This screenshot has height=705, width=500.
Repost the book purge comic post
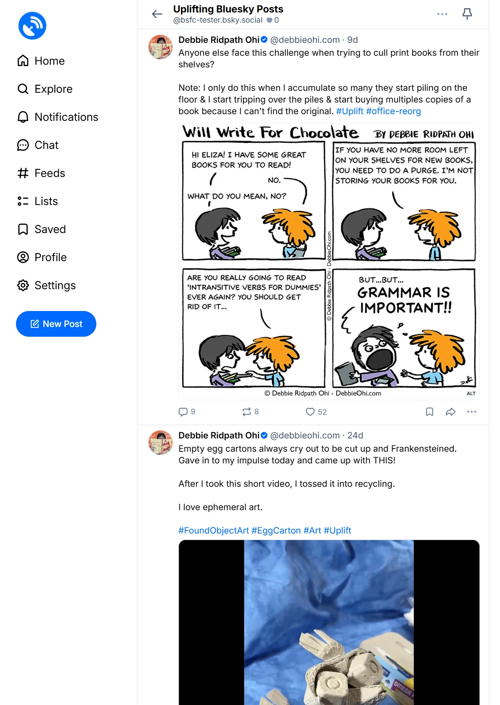[246, 412]
